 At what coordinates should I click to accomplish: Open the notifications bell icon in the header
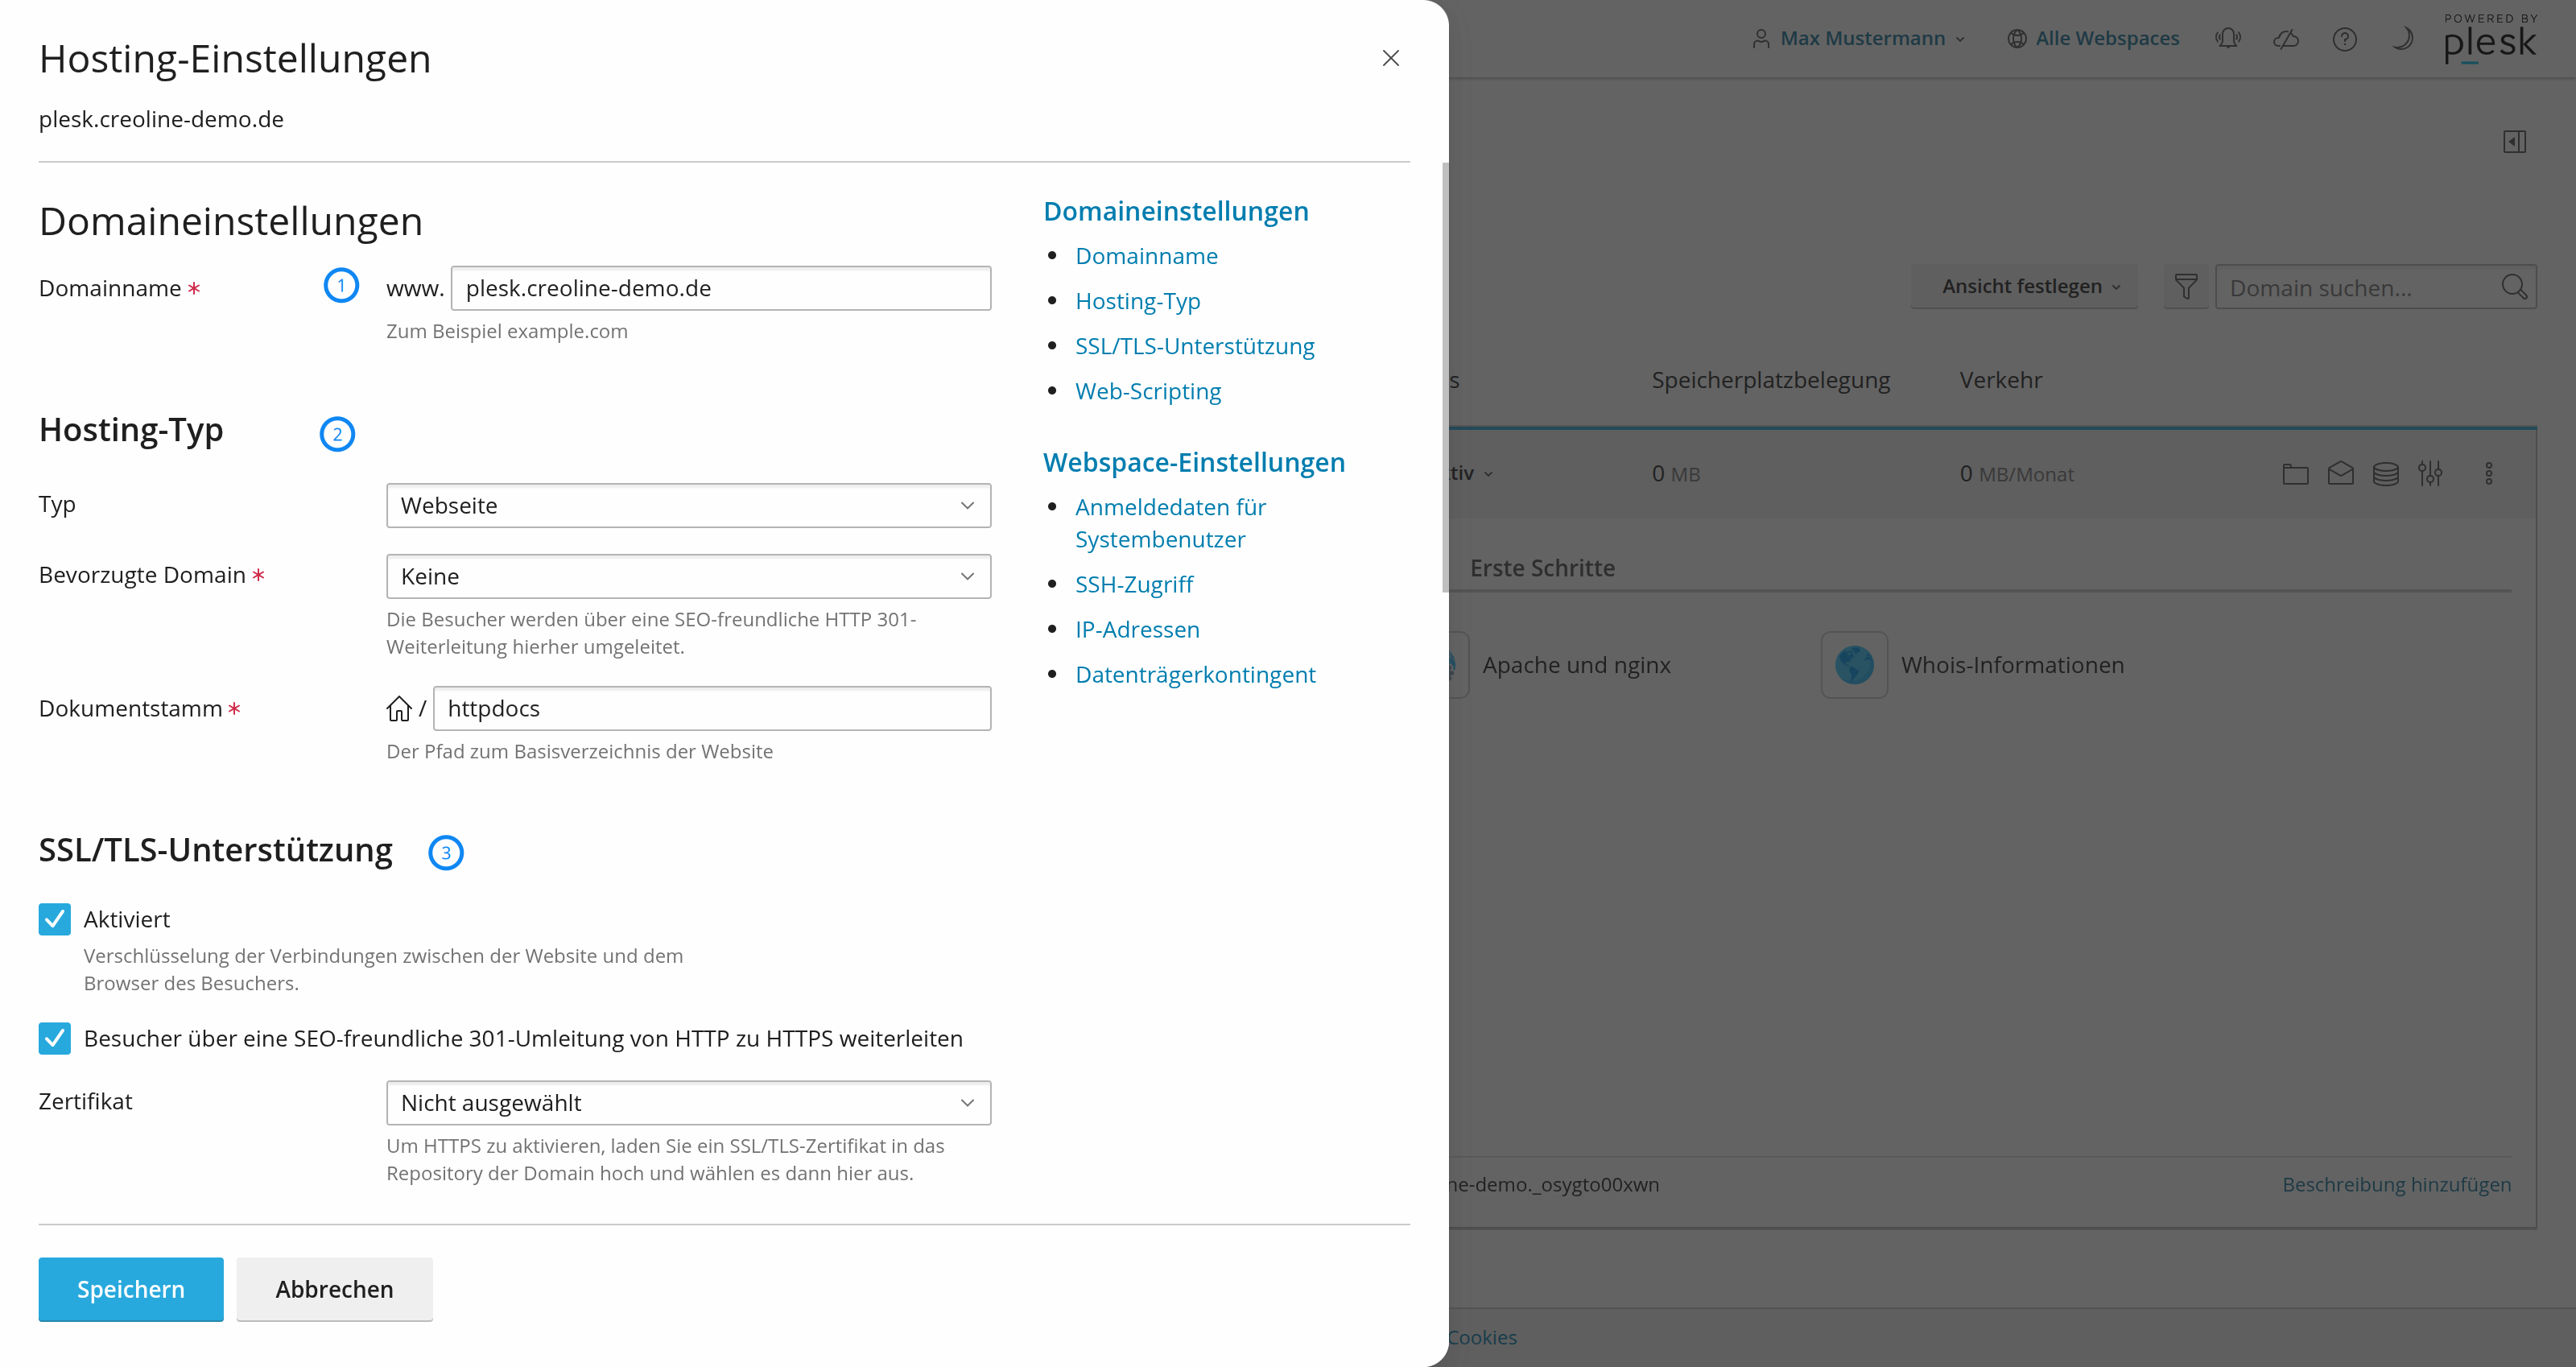2228,38
